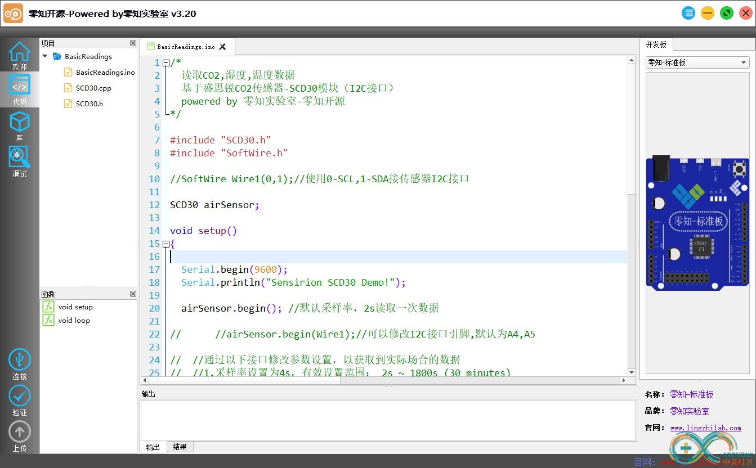
Task: Click the blue menu list button in title bar
Action: coord(688,13)
